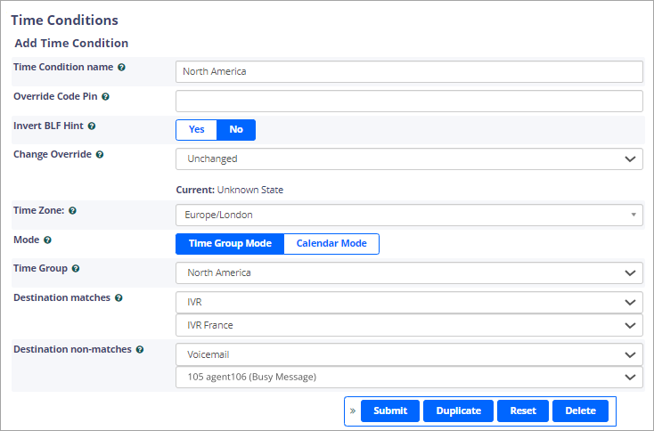
Task: Show help for Change Override
Action: pos(100,155)
